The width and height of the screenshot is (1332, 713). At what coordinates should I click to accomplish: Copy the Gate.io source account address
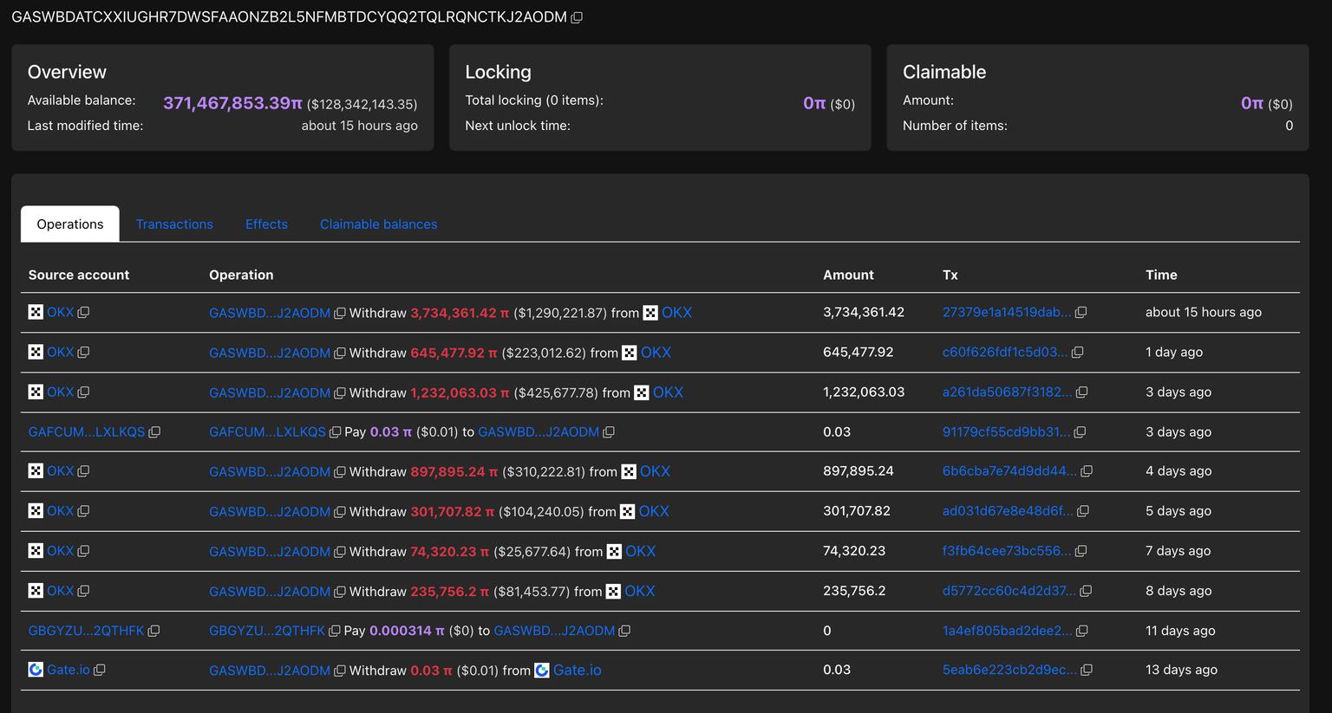pyautogui.click(x=100, y=671)
